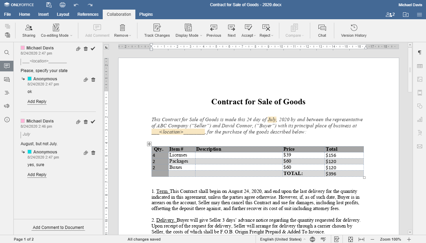
Task: Select Fit to Page in the status bar
Action: pyautogui.click(x=350, y=239)
